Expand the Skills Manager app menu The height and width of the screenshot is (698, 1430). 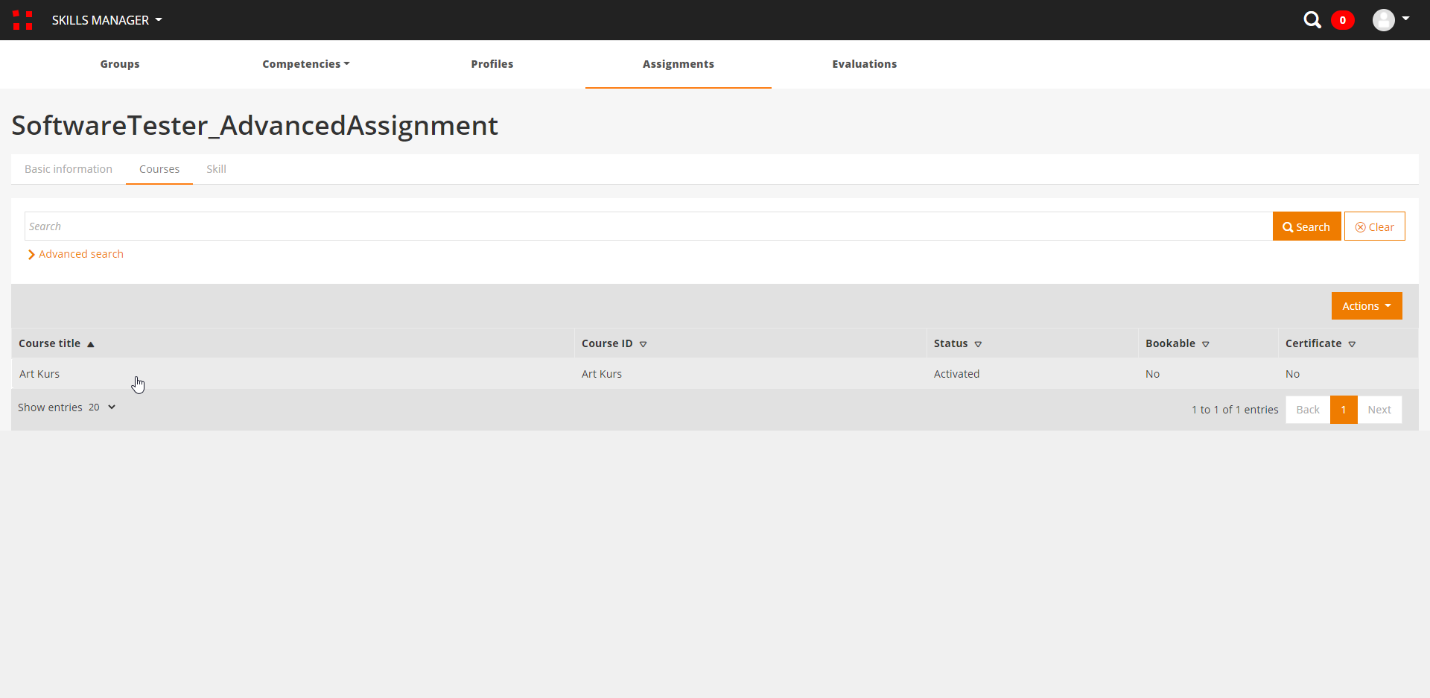[x=107, y=20]
